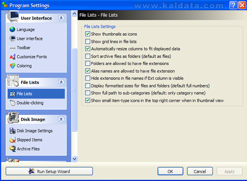Enable Show full path to sub-categories
Image resolution: width=247 pixels, height=181 pixels.
coord(88,93)
